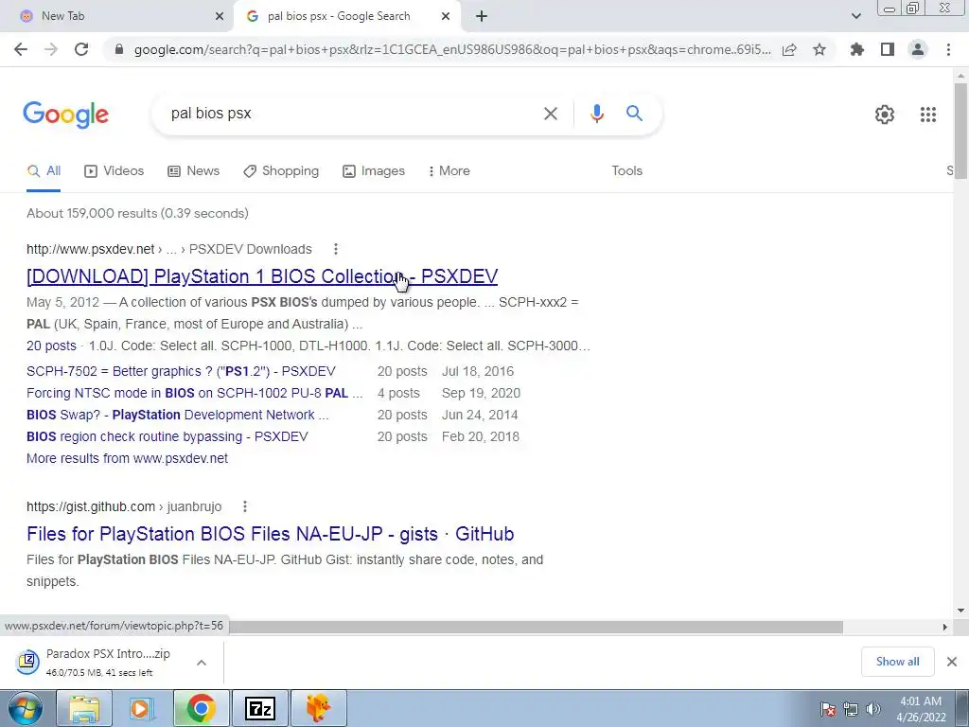This screenshot has width=969, height=727.
Task: Click the vertical scrollbar thumb
Action: point(960,131)
